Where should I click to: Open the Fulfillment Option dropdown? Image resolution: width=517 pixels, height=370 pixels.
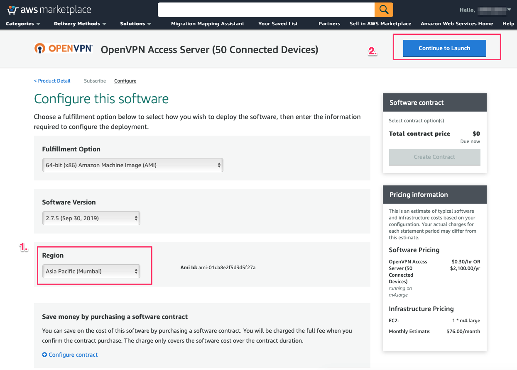pyautogui.click(x=133, y=165)
